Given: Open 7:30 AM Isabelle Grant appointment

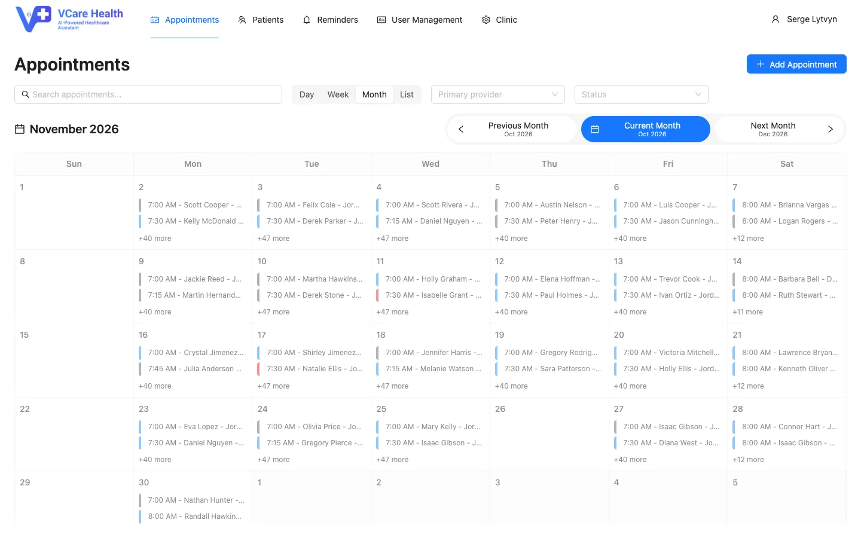Looking at the screenshot, I should pyautogui.click(x=430, y=295).
